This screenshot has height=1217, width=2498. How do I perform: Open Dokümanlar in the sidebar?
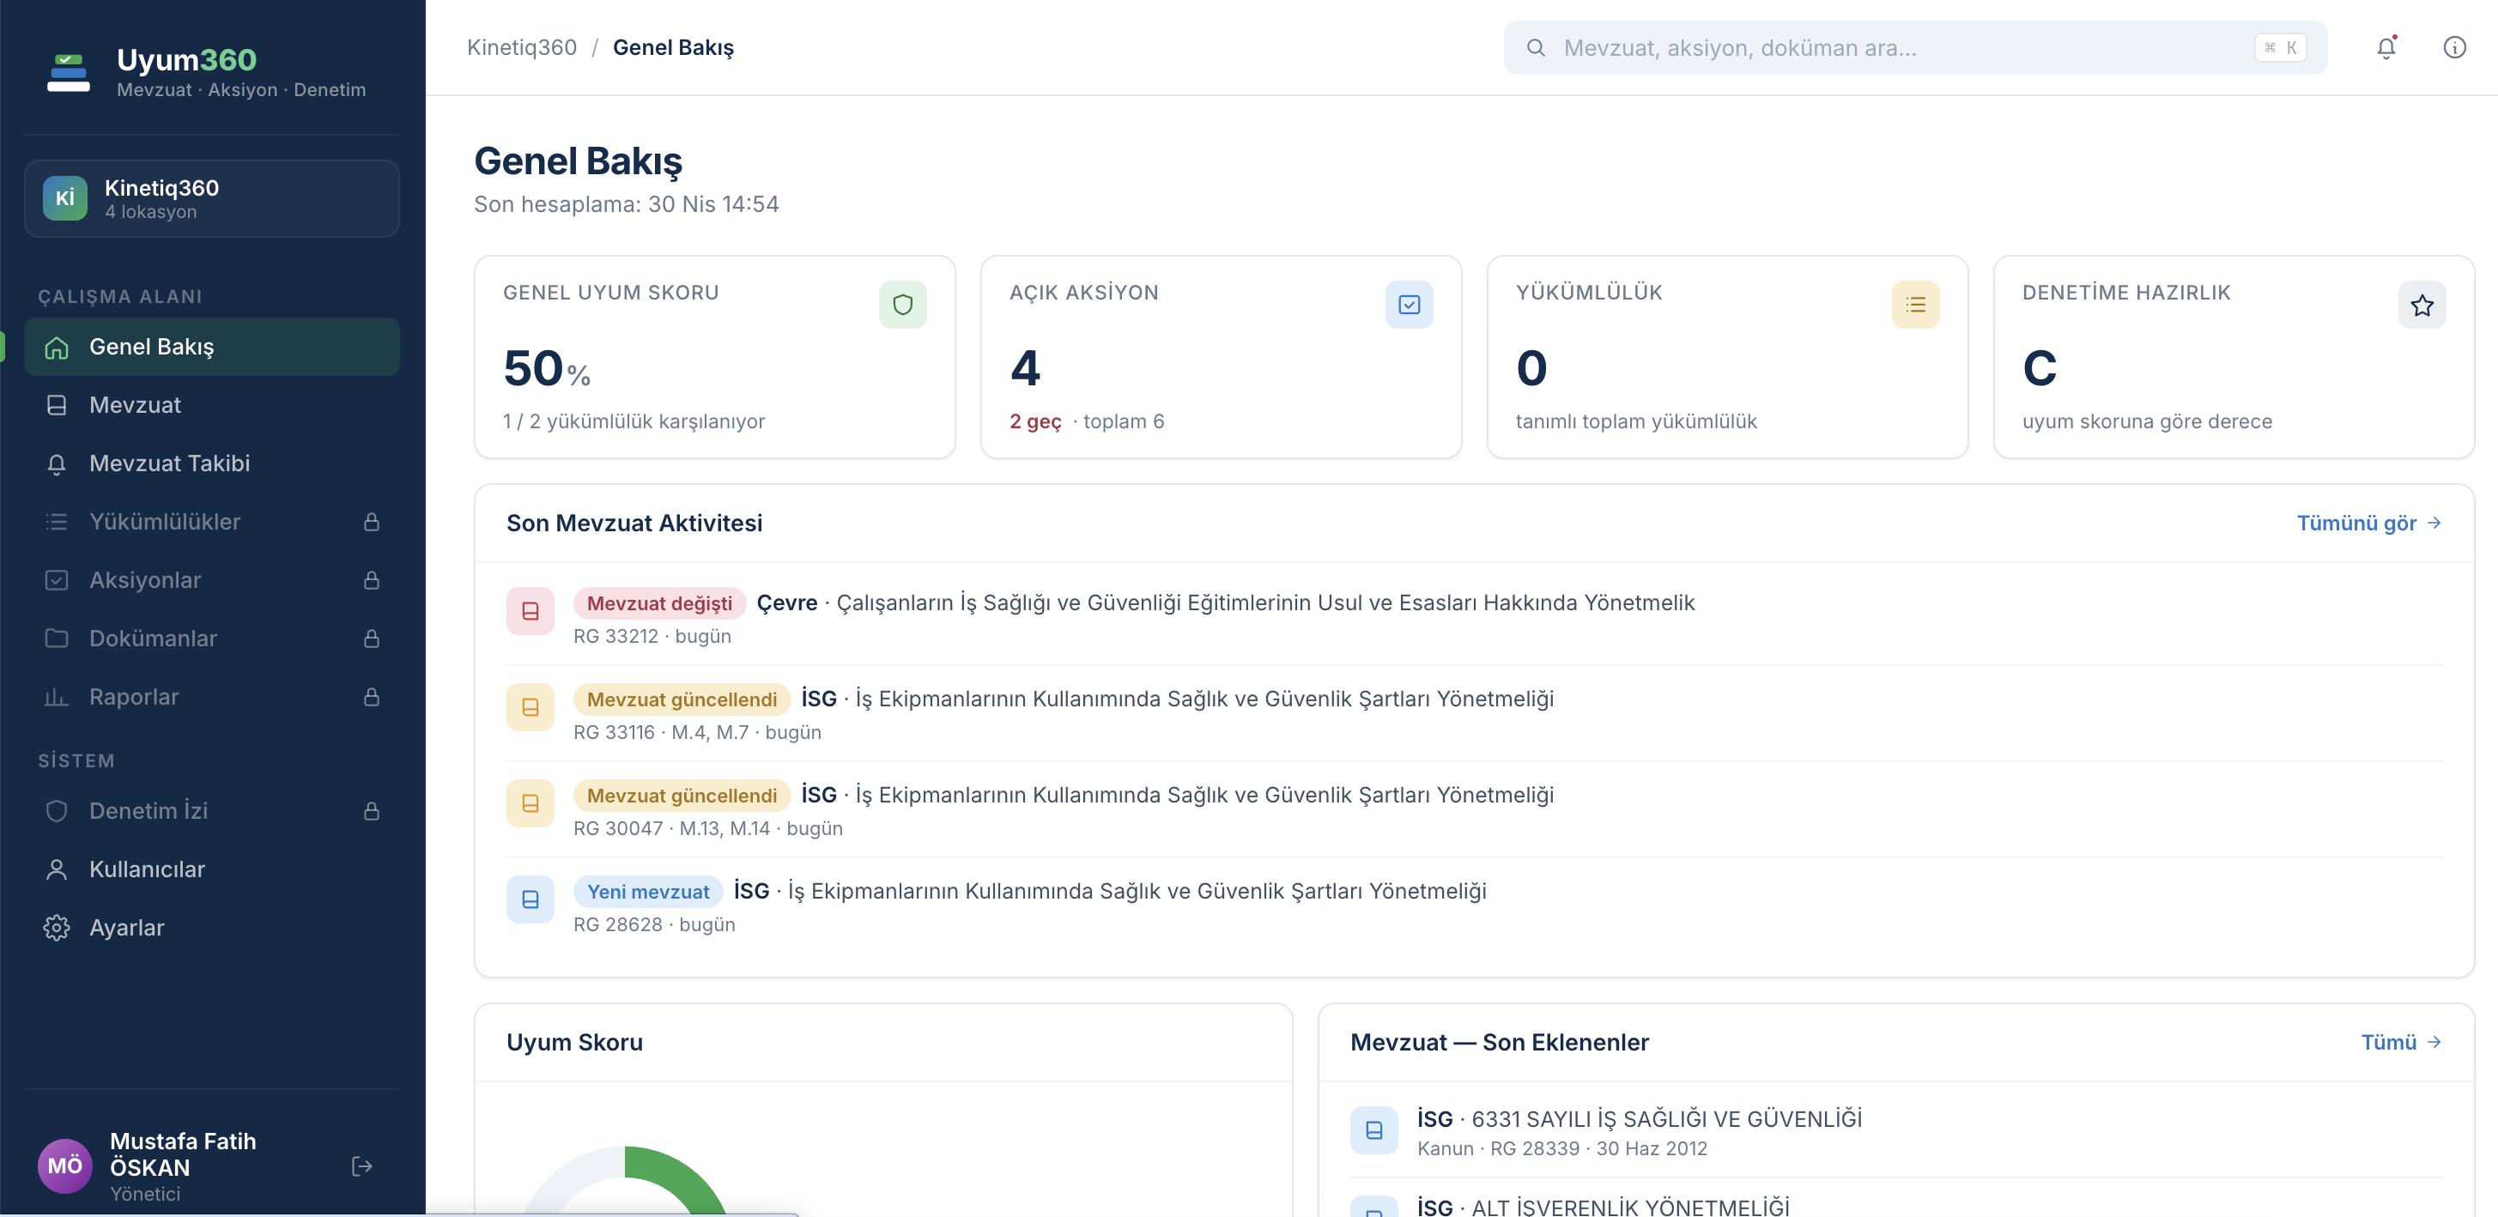(x=212, y=638)
